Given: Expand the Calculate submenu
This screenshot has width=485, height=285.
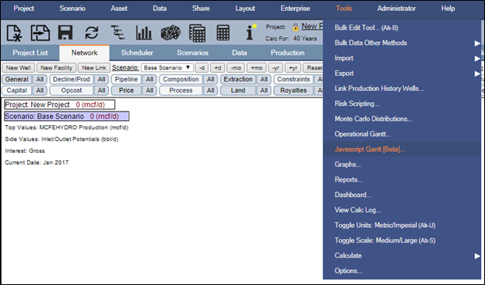Looking at the screenshot, I should coord(402,256).
